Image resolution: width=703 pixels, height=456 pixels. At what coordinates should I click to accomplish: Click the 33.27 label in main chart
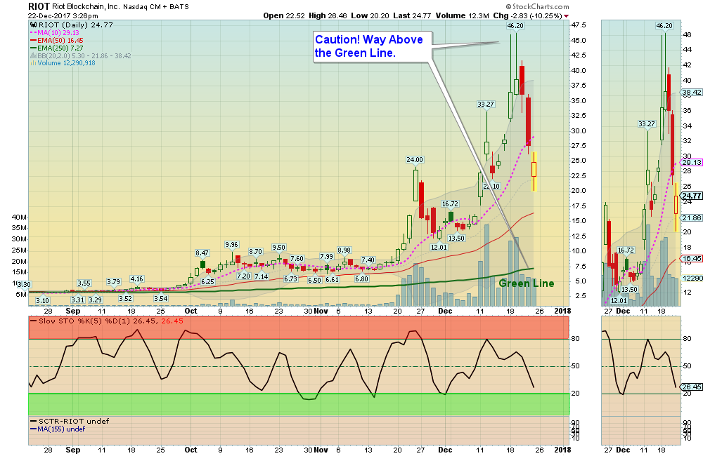tap(486, 105)
